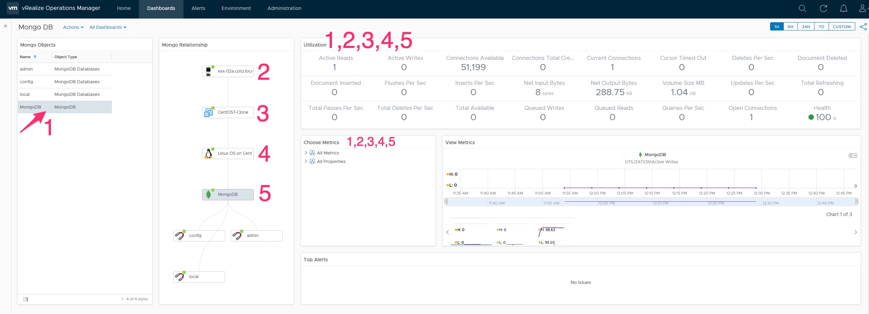The image size is (869, 314).
Task: Click the Name column sort arrow
Action: click(x=35, y=57)
